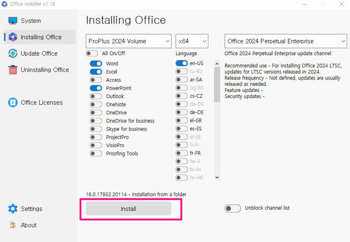Enable the bg-BG language toggle

click(x=182, y=88)
